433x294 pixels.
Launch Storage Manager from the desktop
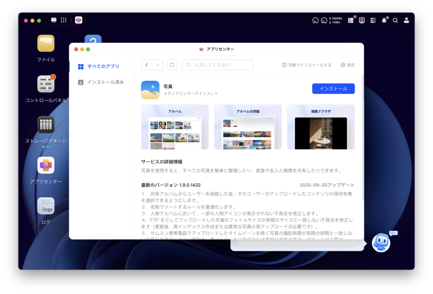coord(46,124)
